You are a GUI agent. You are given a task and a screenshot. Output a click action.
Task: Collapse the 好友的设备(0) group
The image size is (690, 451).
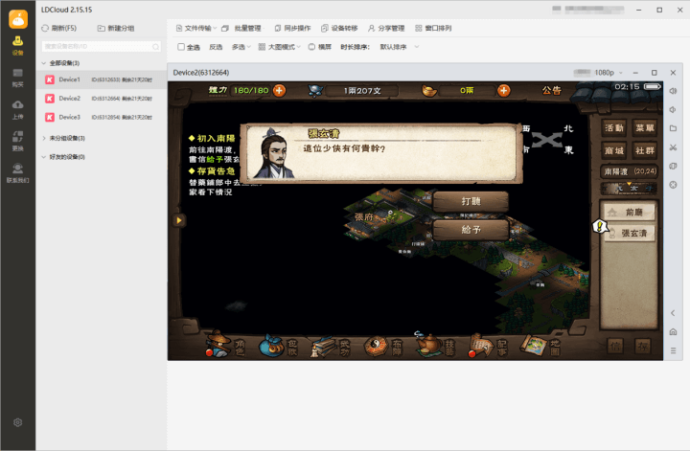43,157
